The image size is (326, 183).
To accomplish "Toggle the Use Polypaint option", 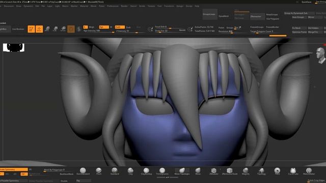I will [273, 19].
